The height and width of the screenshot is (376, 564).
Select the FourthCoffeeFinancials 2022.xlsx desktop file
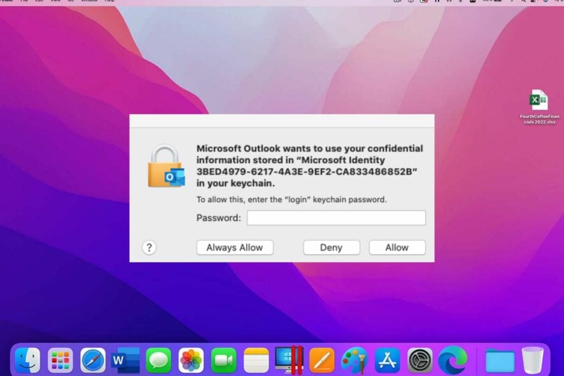click(539, 106)
